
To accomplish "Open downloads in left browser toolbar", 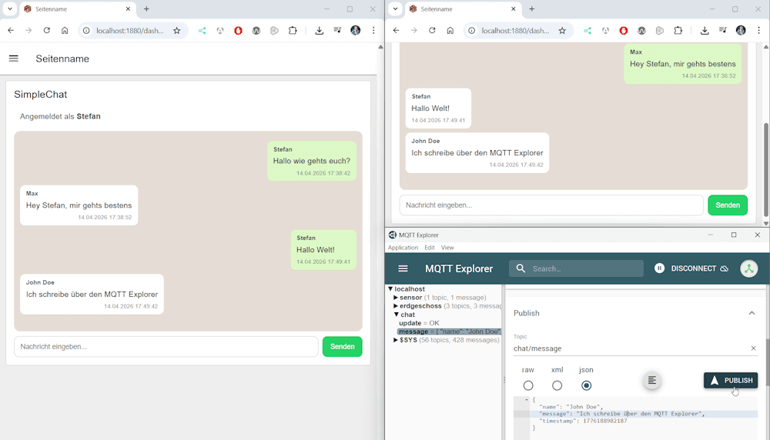I will coord(320,31).
